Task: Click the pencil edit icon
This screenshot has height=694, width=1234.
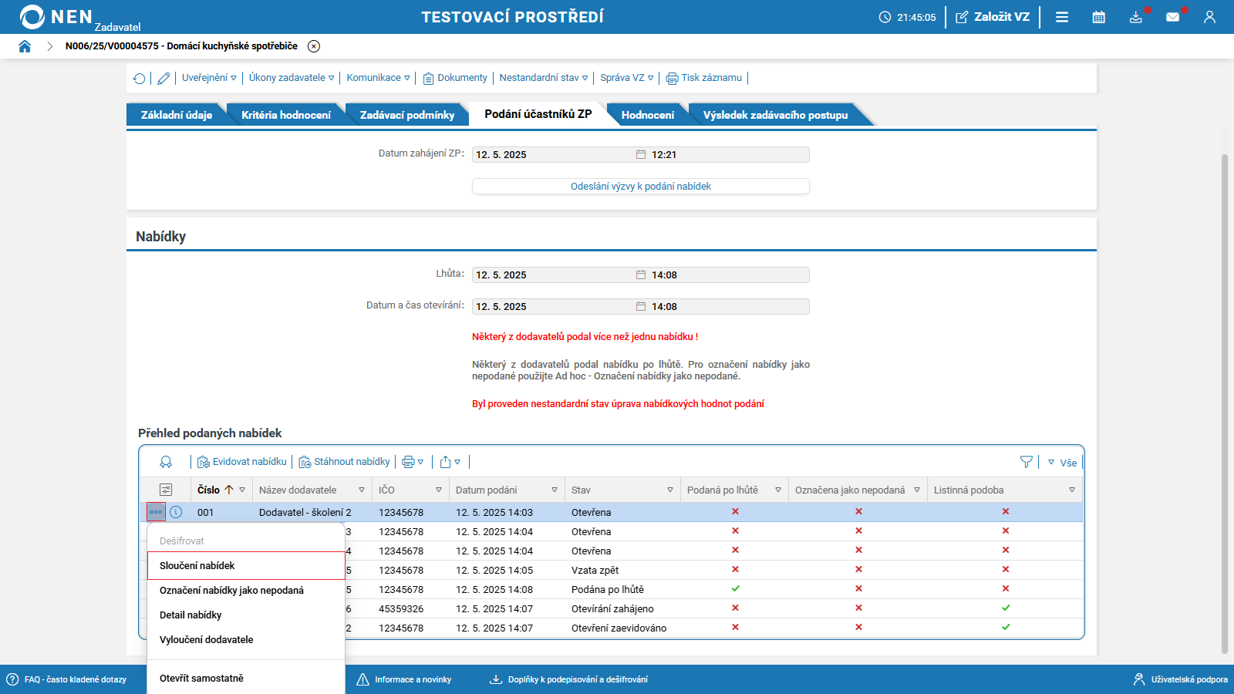Action: point(164,78)
